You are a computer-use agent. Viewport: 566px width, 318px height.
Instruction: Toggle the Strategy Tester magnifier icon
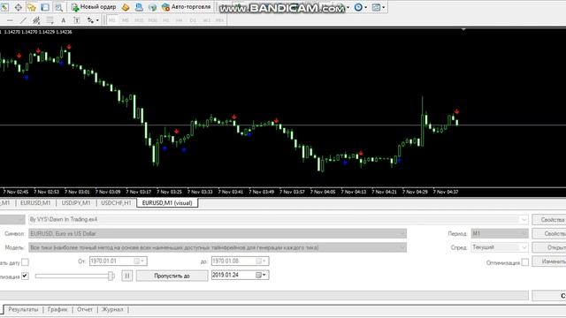coord(58,7)
